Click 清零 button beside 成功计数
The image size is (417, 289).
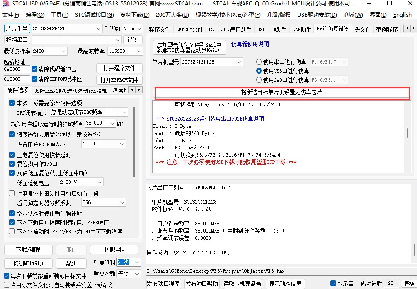tap(409, 284)
